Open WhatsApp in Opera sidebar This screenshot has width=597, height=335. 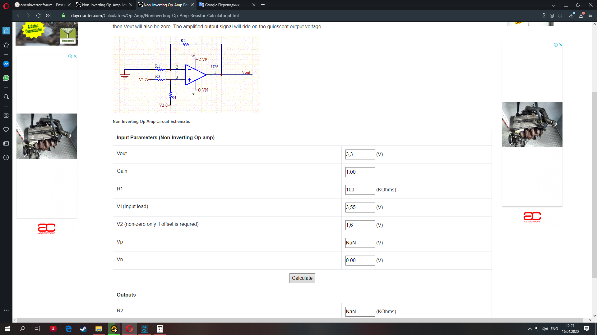[6, 78]
